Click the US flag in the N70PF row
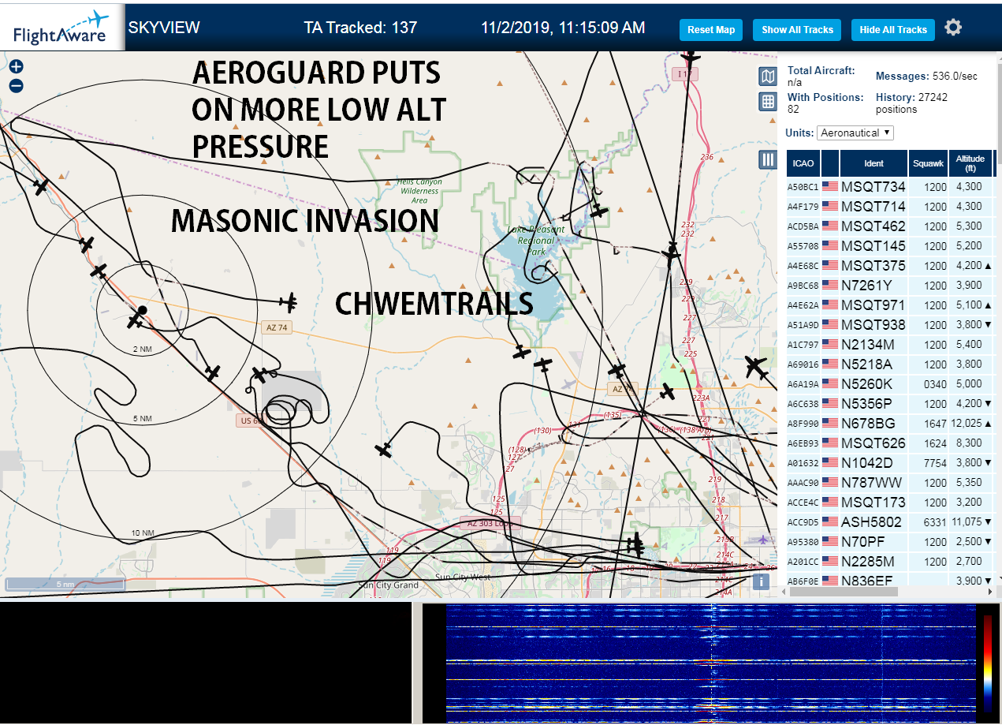This screenshot has height=725, width=1002. [x=830, y=542]
